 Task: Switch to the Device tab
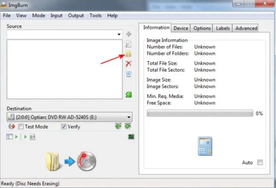click(x=181, y=28)
